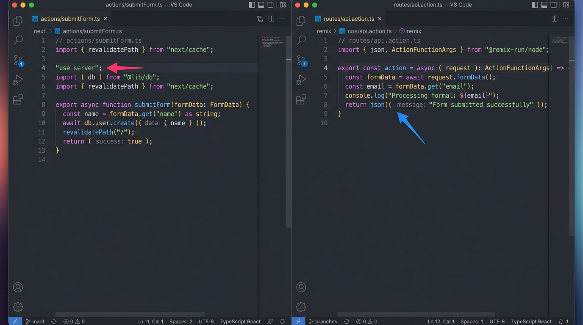Open problems count in api.action.ts status bar
This screenshot has height=325, width=583.
pos(366,322)
